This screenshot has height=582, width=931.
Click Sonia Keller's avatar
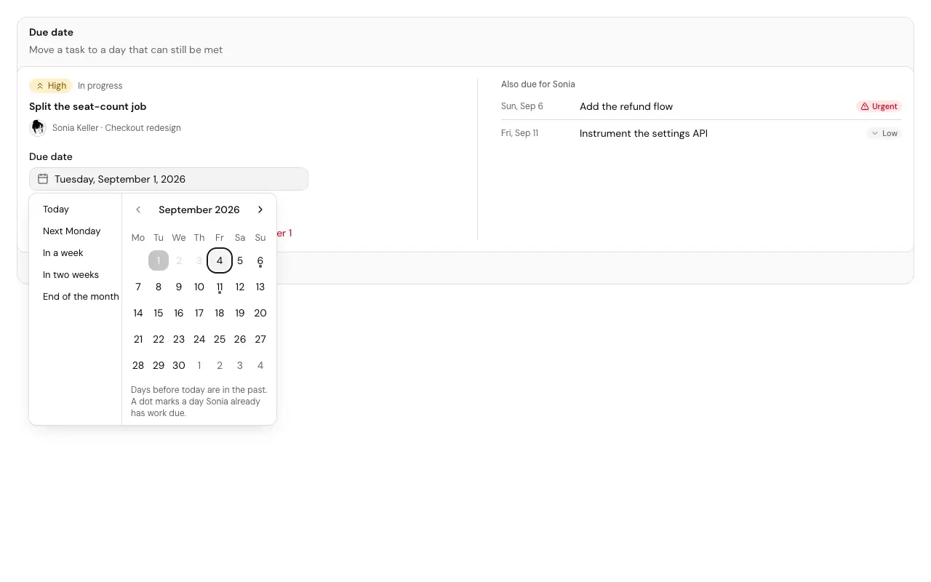(x=38, y=128)
